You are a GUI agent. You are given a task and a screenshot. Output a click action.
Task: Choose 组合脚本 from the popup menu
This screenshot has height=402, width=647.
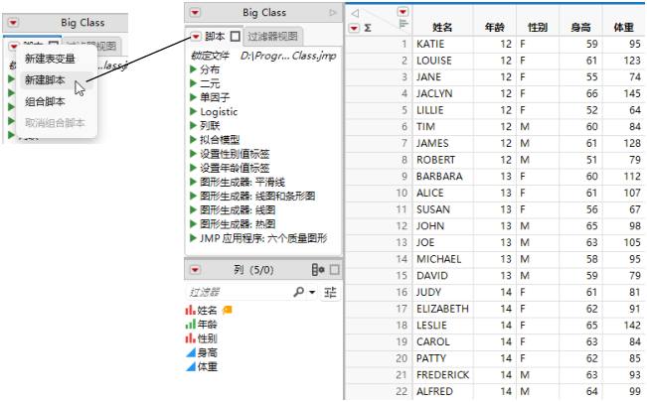click(x=45, y=101)
